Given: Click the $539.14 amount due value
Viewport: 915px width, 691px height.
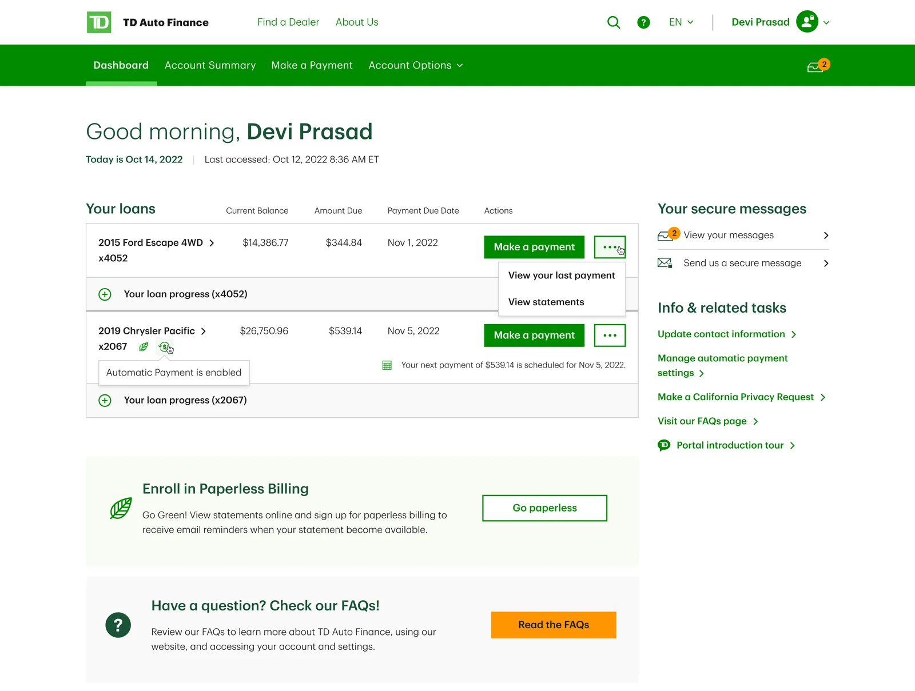Looking at the screenshot, I should 345,331.
